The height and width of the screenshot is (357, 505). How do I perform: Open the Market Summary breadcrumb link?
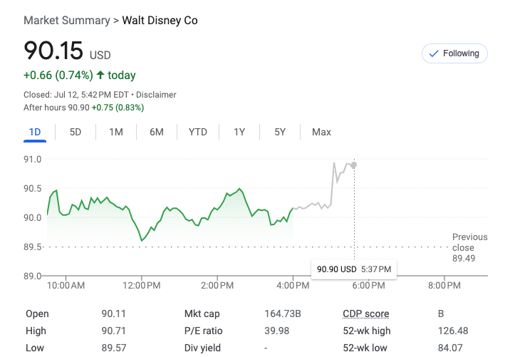(67, 21)
